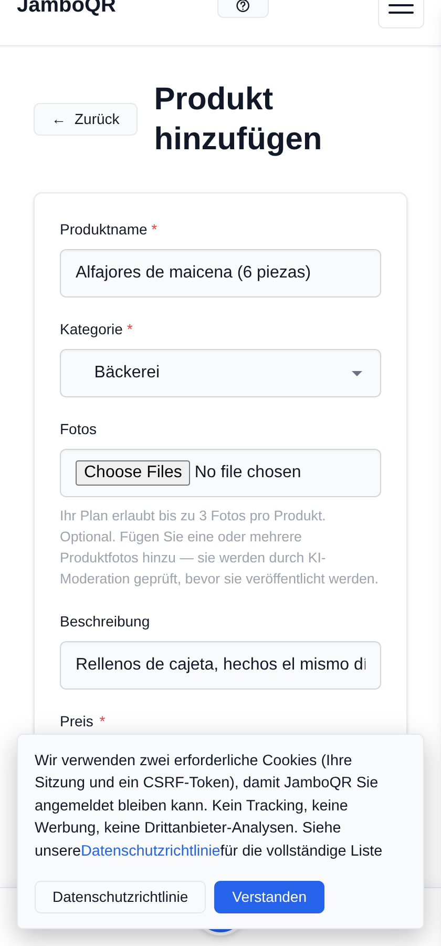441x946 pixels.
Task: Click the Beschreibung label
Action: click(105, 622)
